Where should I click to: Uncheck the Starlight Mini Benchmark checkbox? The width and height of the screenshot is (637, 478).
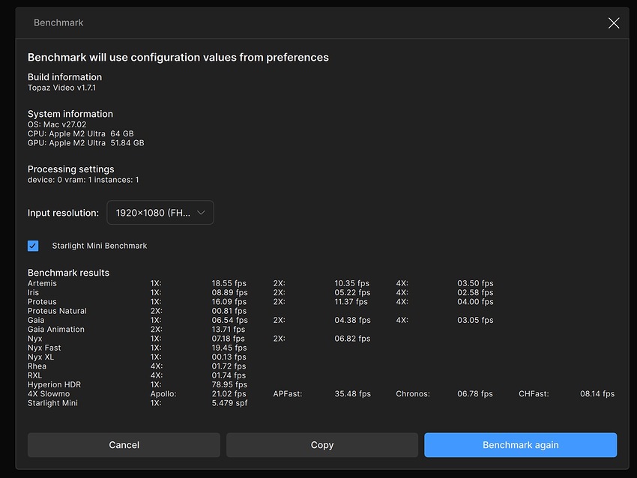[33, 246]
